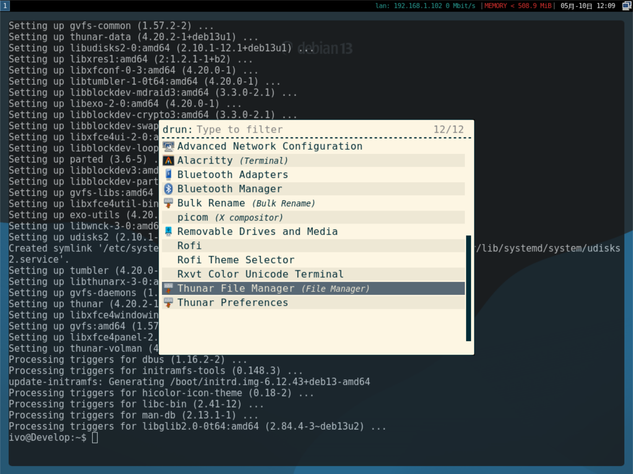This screenshot has width=633, height=474.
Task: Open Thunar Preferences entry
Action: (313, 303)
